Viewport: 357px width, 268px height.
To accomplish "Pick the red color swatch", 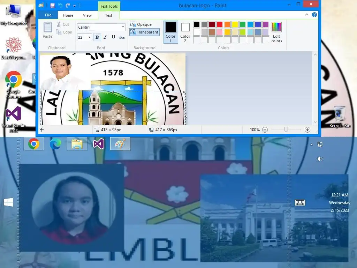I will [220, 24].
